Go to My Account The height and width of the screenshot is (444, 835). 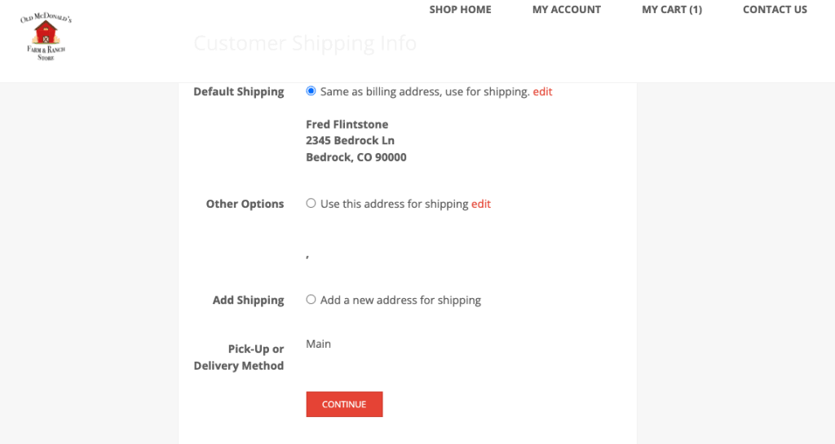point(567,10)
